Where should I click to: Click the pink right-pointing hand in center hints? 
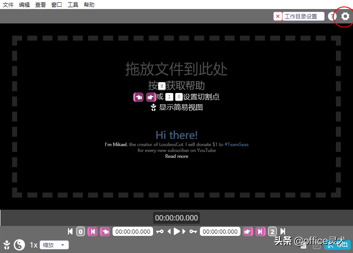pyautogui.click(x=150, y=97)
